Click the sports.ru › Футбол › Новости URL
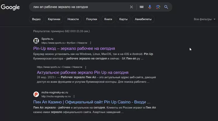 (64, 43)
